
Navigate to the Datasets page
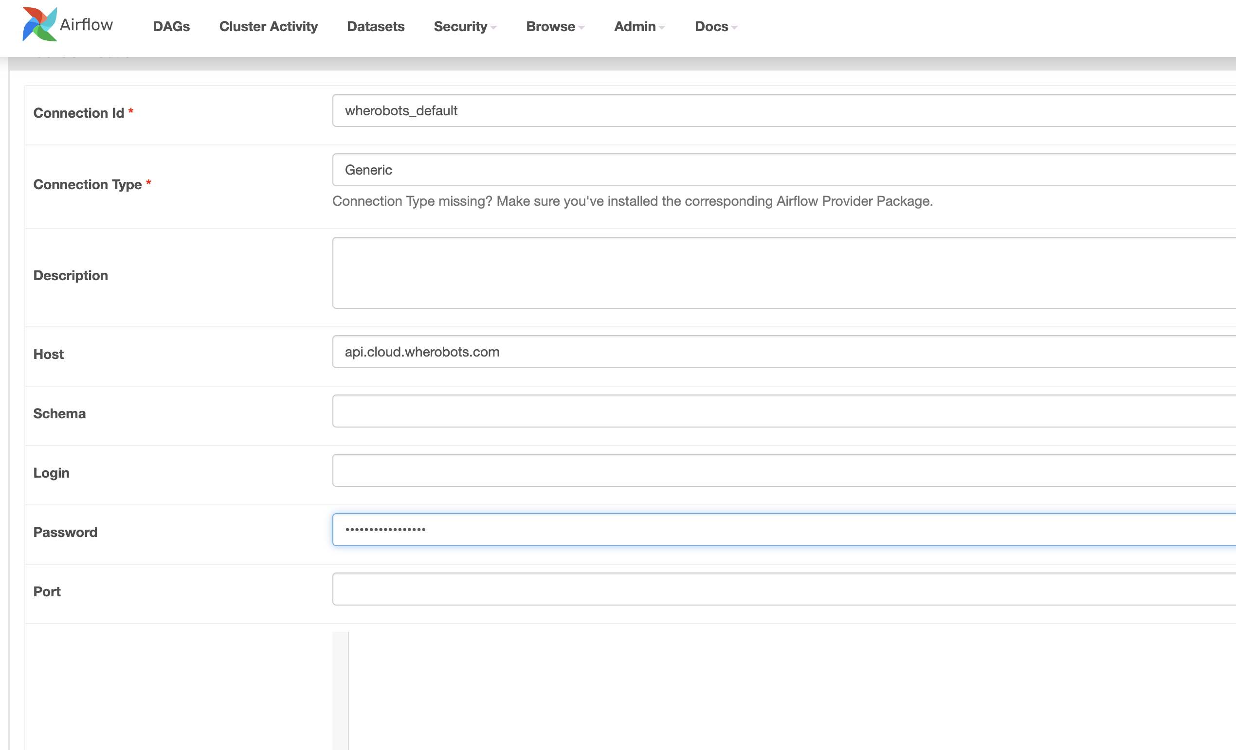[375, 27]
